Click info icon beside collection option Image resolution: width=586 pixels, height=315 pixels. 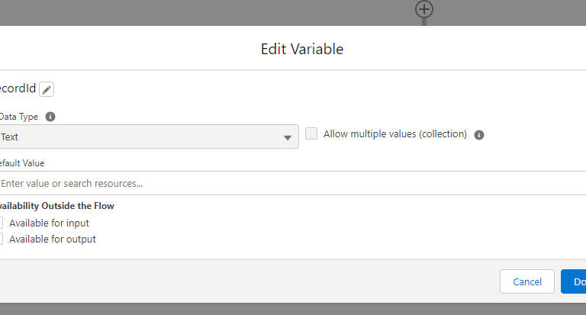tap(479, 135)
